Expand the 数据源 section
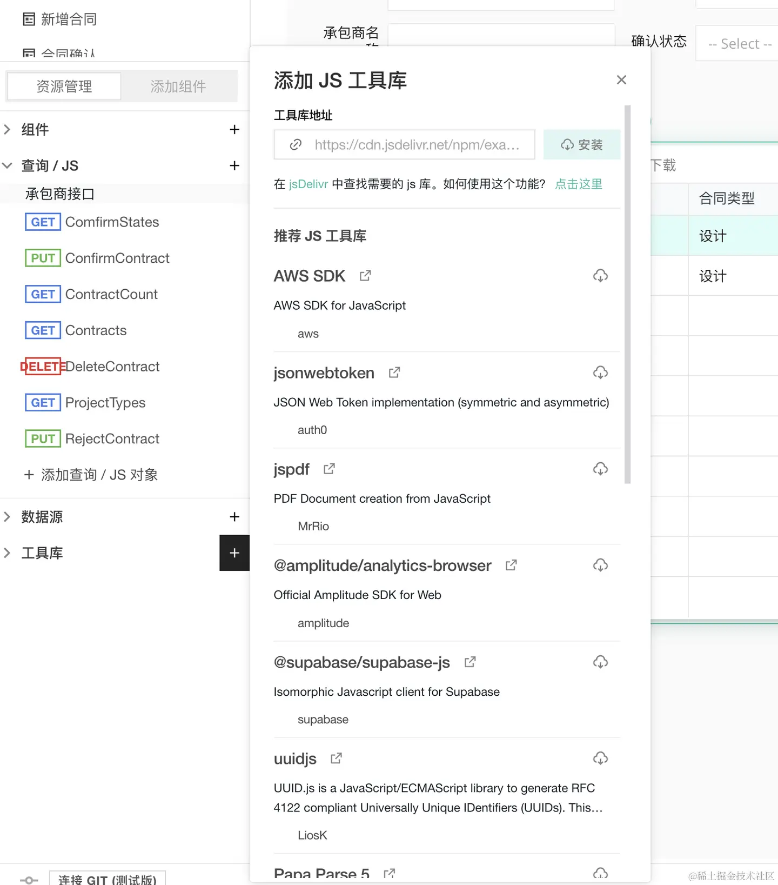 (x=7, y=517)
